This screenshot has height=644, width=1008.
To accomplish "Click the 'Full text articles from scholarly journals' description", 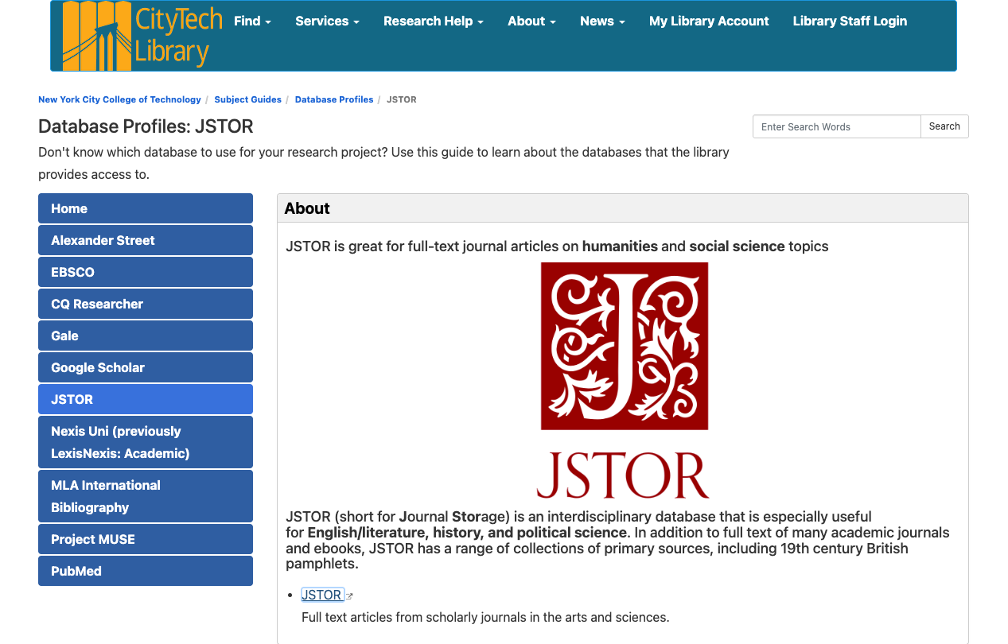I will (x=485, y=617).
